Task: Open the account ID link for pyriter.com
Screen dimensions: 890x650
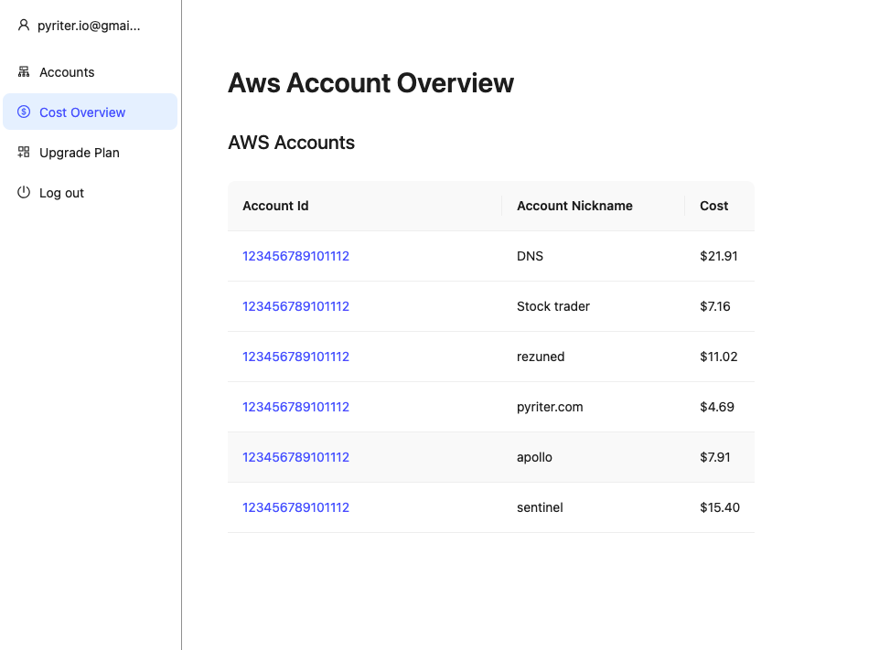Action: [x=295, y=407]
